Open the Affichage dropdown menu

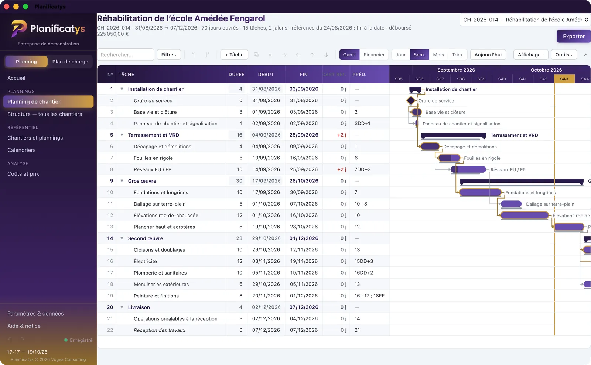click(530, 55)
